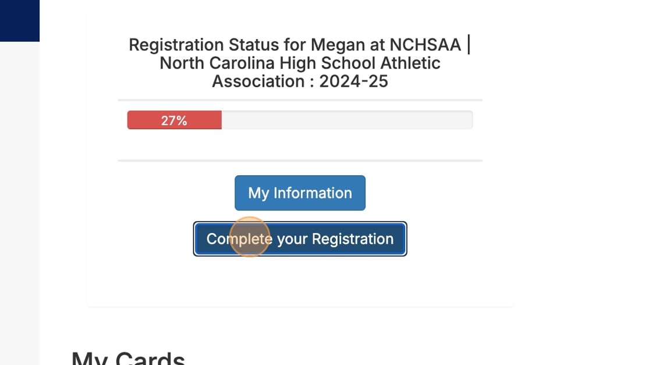Click the NCHSAA text in the title
Screen dimensions: 652x365
click(426, 45)
